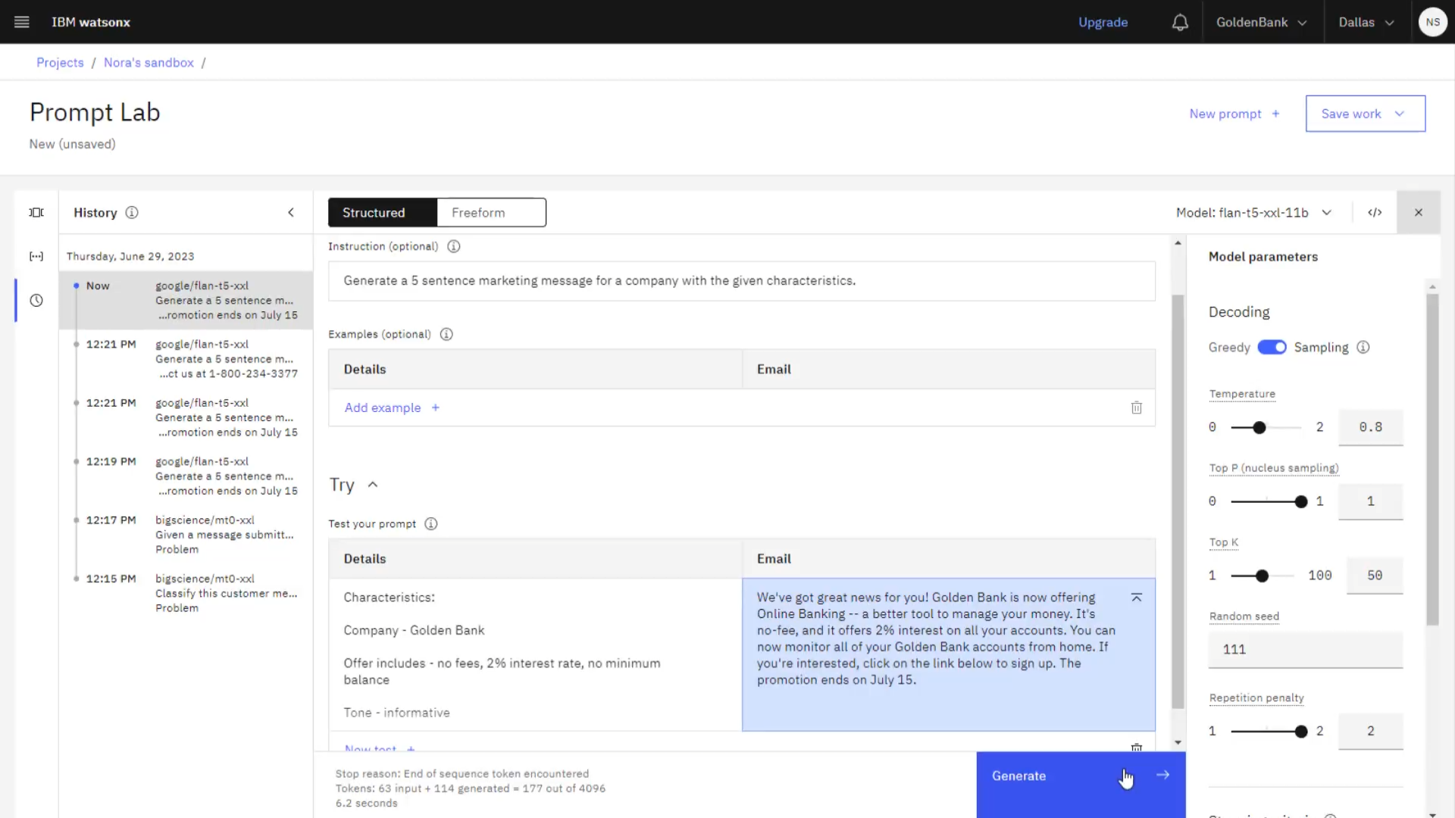1455x818 pixels.
Task: Click Add example link
Action: click(x=392, y=407)
